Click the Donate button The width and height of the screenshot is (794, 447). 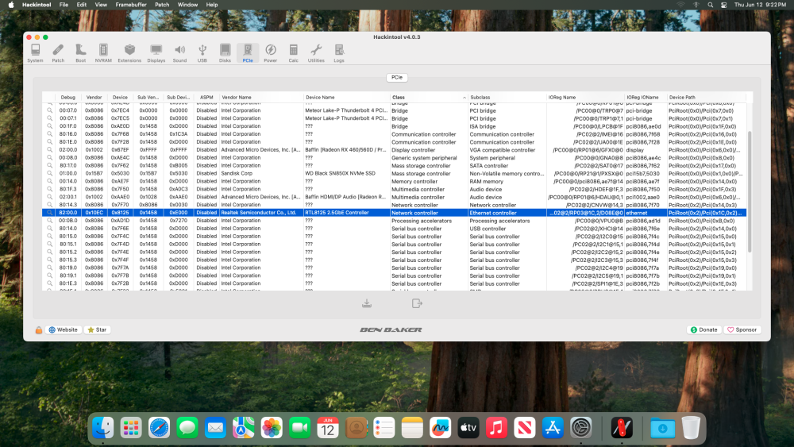point(703,329)
